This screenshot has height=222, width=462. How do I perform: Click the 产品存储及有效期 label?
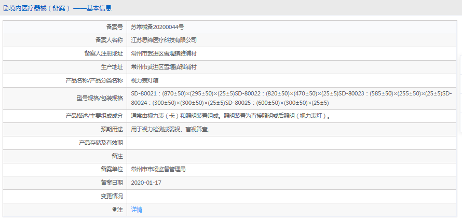[101, 143]
